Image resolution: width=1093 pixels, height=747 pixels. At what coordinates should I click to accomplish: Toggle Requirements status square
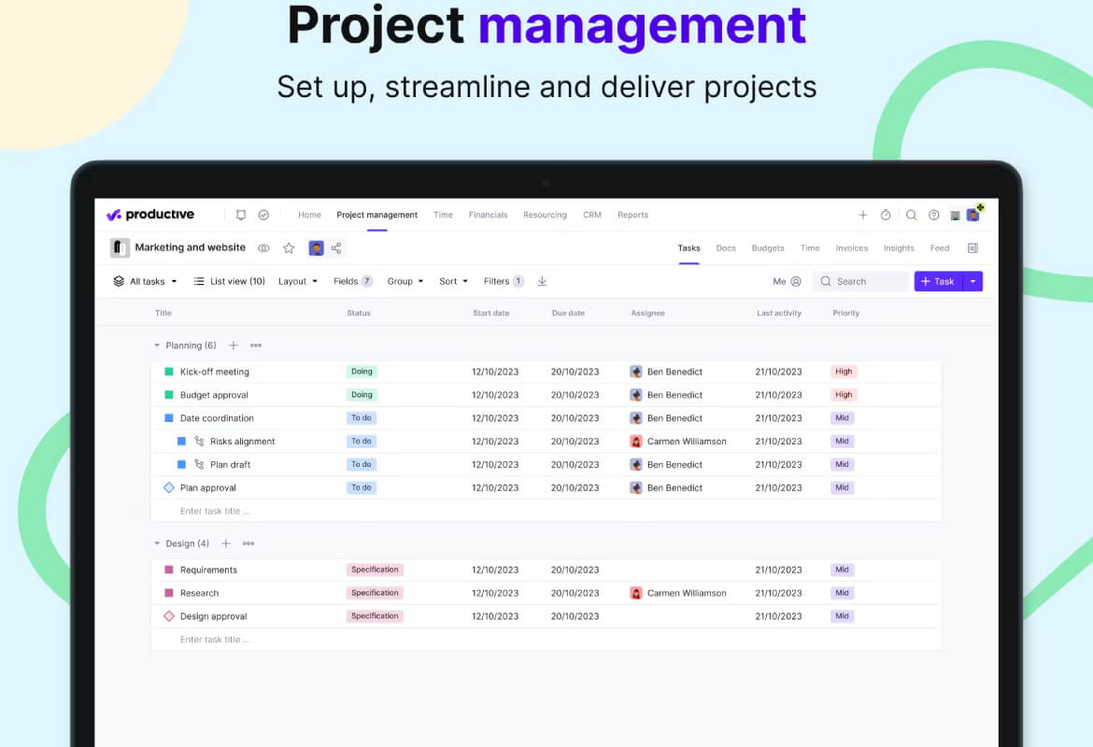[169, 570]
